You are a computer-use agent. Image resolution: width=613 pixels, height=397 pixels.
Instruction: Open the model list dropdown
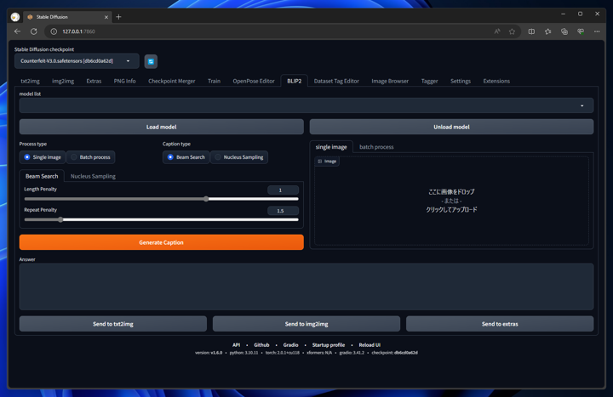click(x=306, y=105)
